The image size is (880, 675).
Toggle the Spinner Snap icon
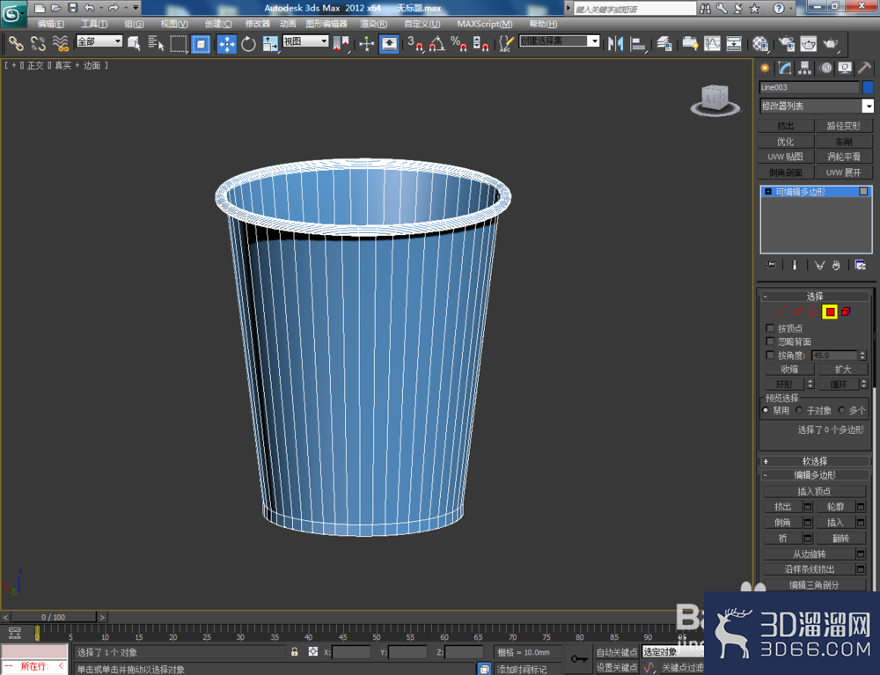click(481, 43)
